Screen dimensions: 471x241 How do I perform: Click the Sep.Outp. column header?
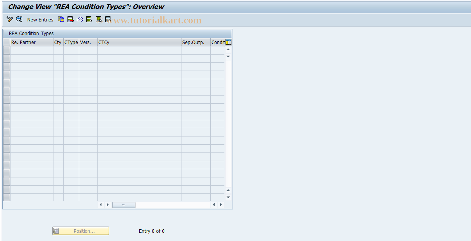(196, 43)
